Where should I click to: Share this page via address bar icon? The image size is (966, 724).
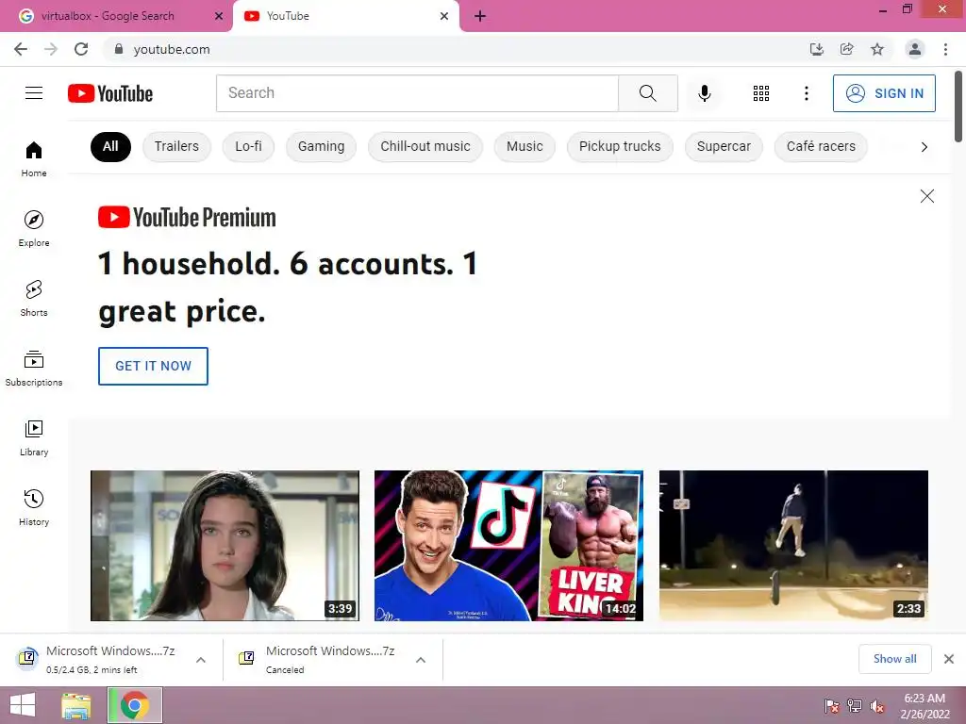[x=846, y=49]
